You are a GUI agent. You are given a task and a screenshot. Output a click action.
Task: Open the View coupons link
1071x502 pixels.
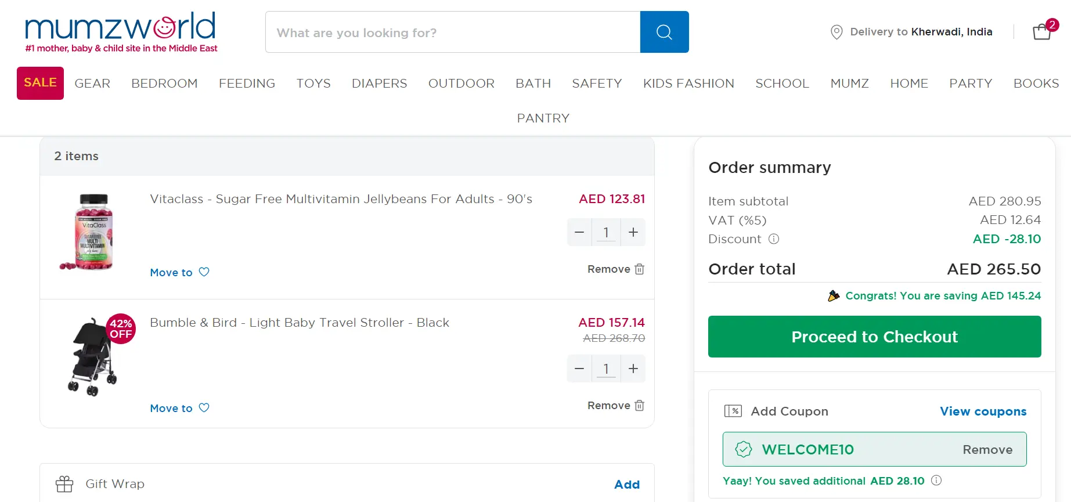(x=983, y=411)
